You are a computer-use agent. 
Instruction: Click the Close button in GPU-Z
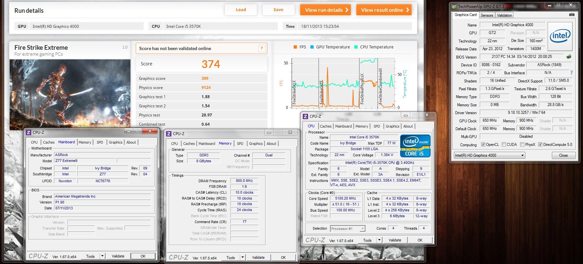coord(563,155)
